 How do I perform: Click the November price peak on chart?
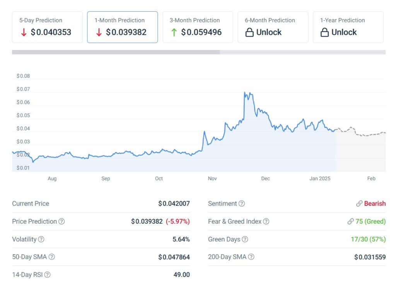click(245, 93)
